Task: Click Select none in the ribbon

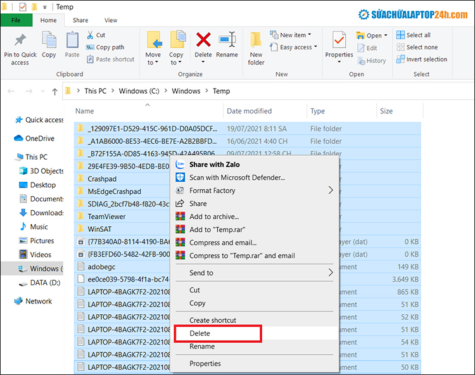Action: tap(417, 48)
